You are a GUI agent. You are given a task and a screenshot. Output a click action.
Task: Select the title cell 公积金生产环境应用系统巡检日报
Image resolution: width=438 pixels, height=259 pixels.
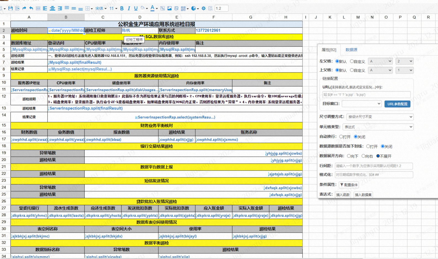click(x=156, y=24)
